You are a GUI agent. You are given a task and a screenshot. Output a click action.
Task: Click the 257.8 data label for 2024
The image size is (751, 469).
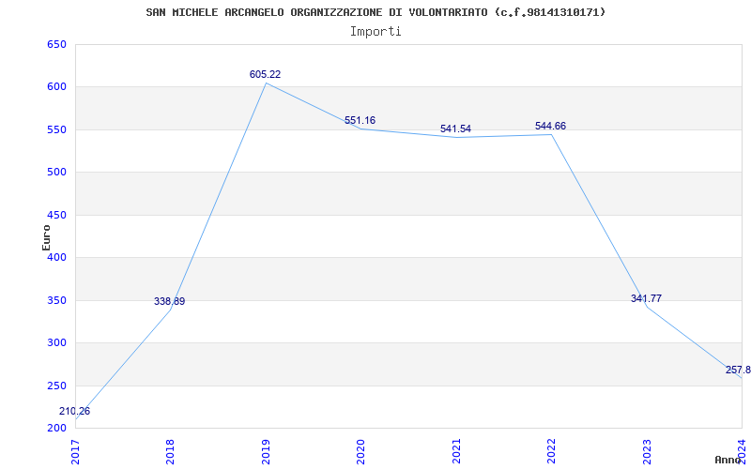coord(738,370)
